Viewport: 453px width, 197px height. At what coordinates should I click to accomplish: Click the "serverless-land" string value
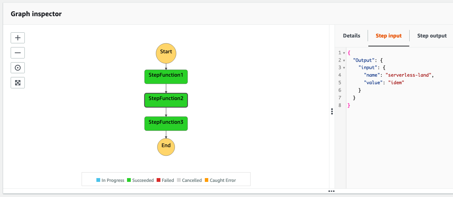pos(409,75)
